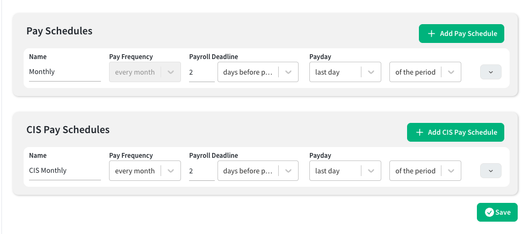The height and width of the screenshot is (234, 522).
Task: Expand the Monthly pay schedule row options
Action: click(491, 72)
